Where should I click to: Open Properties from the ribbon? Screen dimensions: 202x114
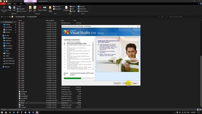(66, 9)
